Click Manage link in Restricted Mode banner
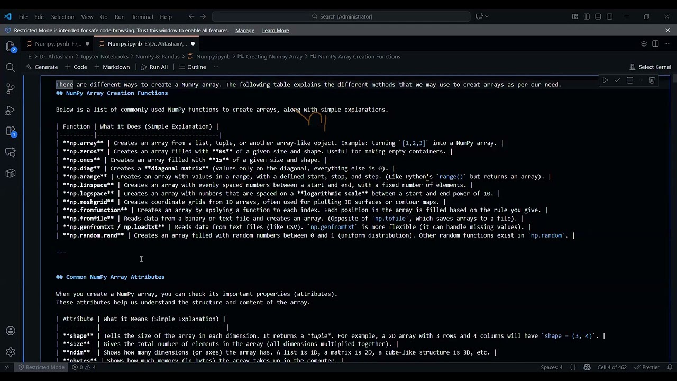The height and width of the screenshot is (381, 677). click(x=245, y=30)
